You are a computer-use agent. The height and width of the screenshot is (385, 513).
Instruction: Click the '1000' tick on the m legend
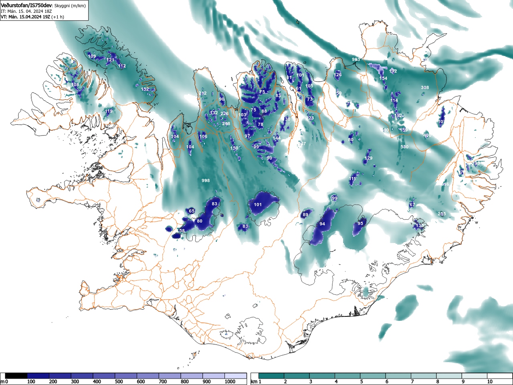[230, 382]
